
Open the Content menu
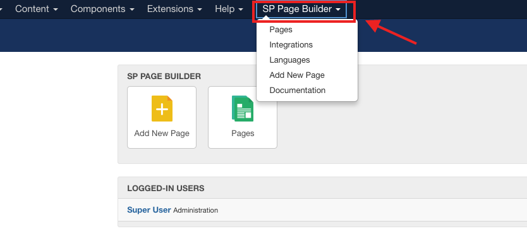(36, 9)
